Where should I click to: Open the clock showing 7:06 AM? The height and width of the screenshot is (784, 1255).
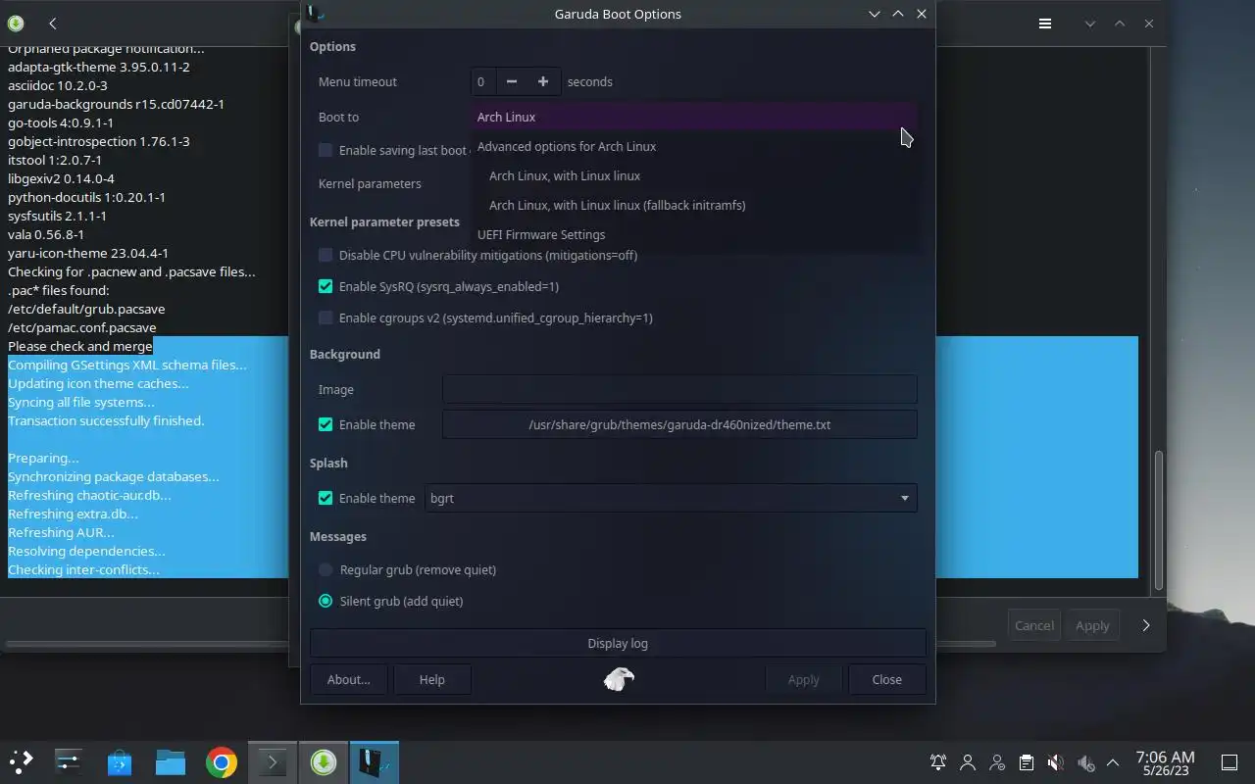pyautogui.click(x=1165, y=762)
